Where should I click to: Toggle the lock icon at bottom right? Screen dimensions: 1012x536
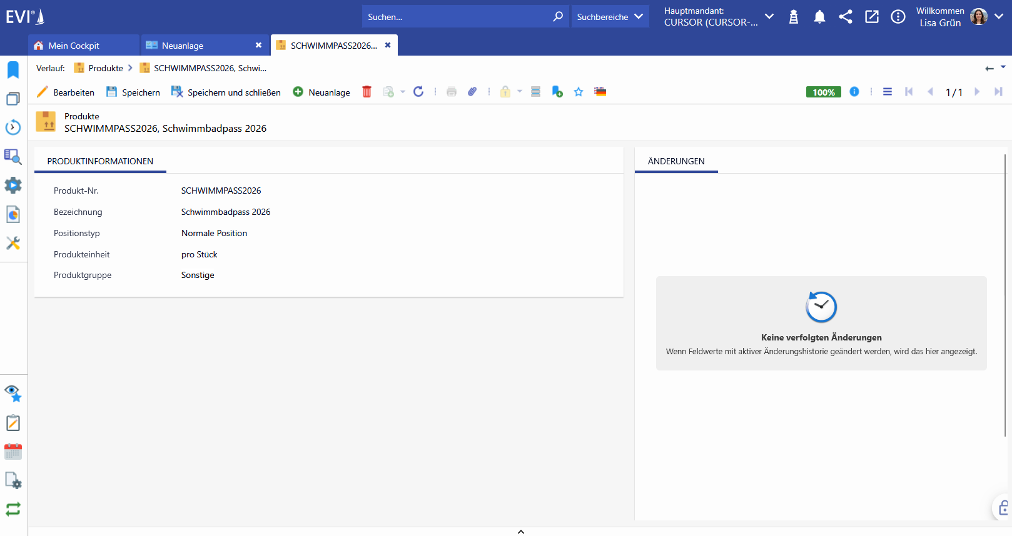click(1004, 507)
